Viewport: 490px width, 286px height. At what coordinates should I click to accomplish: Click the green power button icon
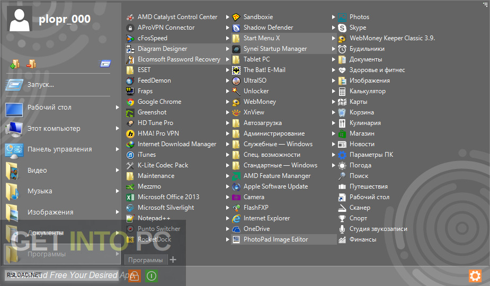(152, 276)
